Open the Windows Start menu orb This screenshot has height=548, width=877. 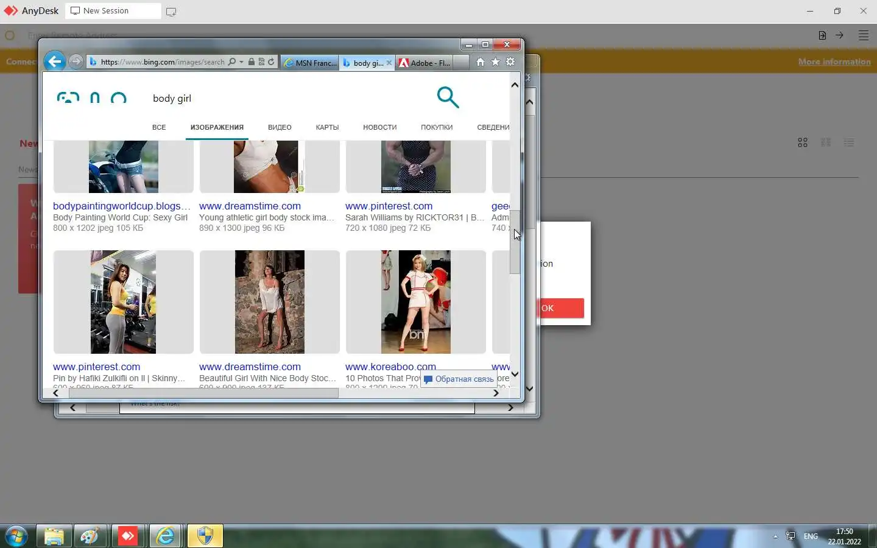click(x=16, y=536)
